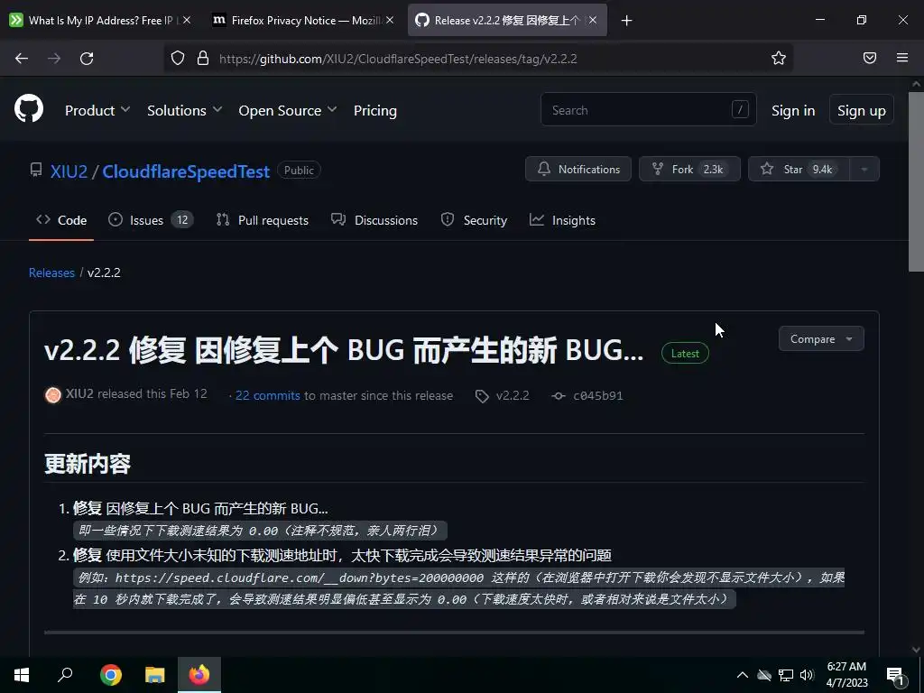
Task: Open the CloudflareSpeedTest repository link
Action: click(x=186, y=171)
